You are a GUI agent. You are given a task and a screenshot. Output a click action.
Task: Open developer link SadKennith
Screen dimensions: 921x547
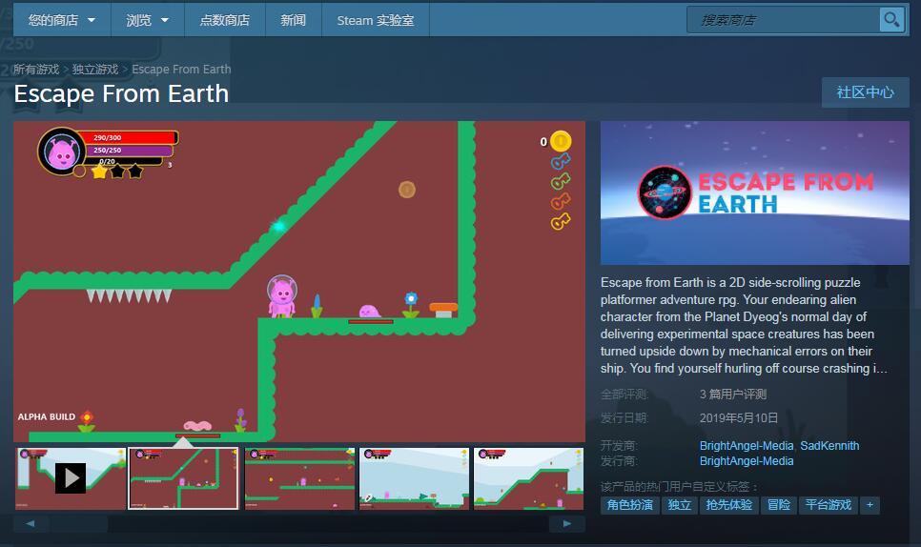[x=829, y=445]
